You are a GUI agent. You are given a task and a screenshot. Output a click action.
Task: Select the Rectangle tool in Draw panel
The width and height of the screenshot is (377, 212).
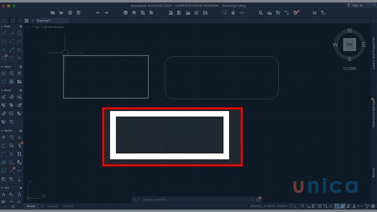(x=4, y=41)
